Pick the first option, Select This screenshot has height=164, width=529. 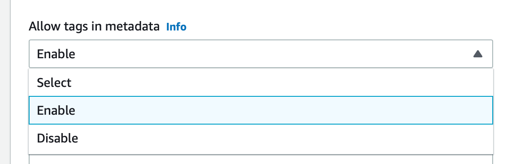click(x=261, y=83)
